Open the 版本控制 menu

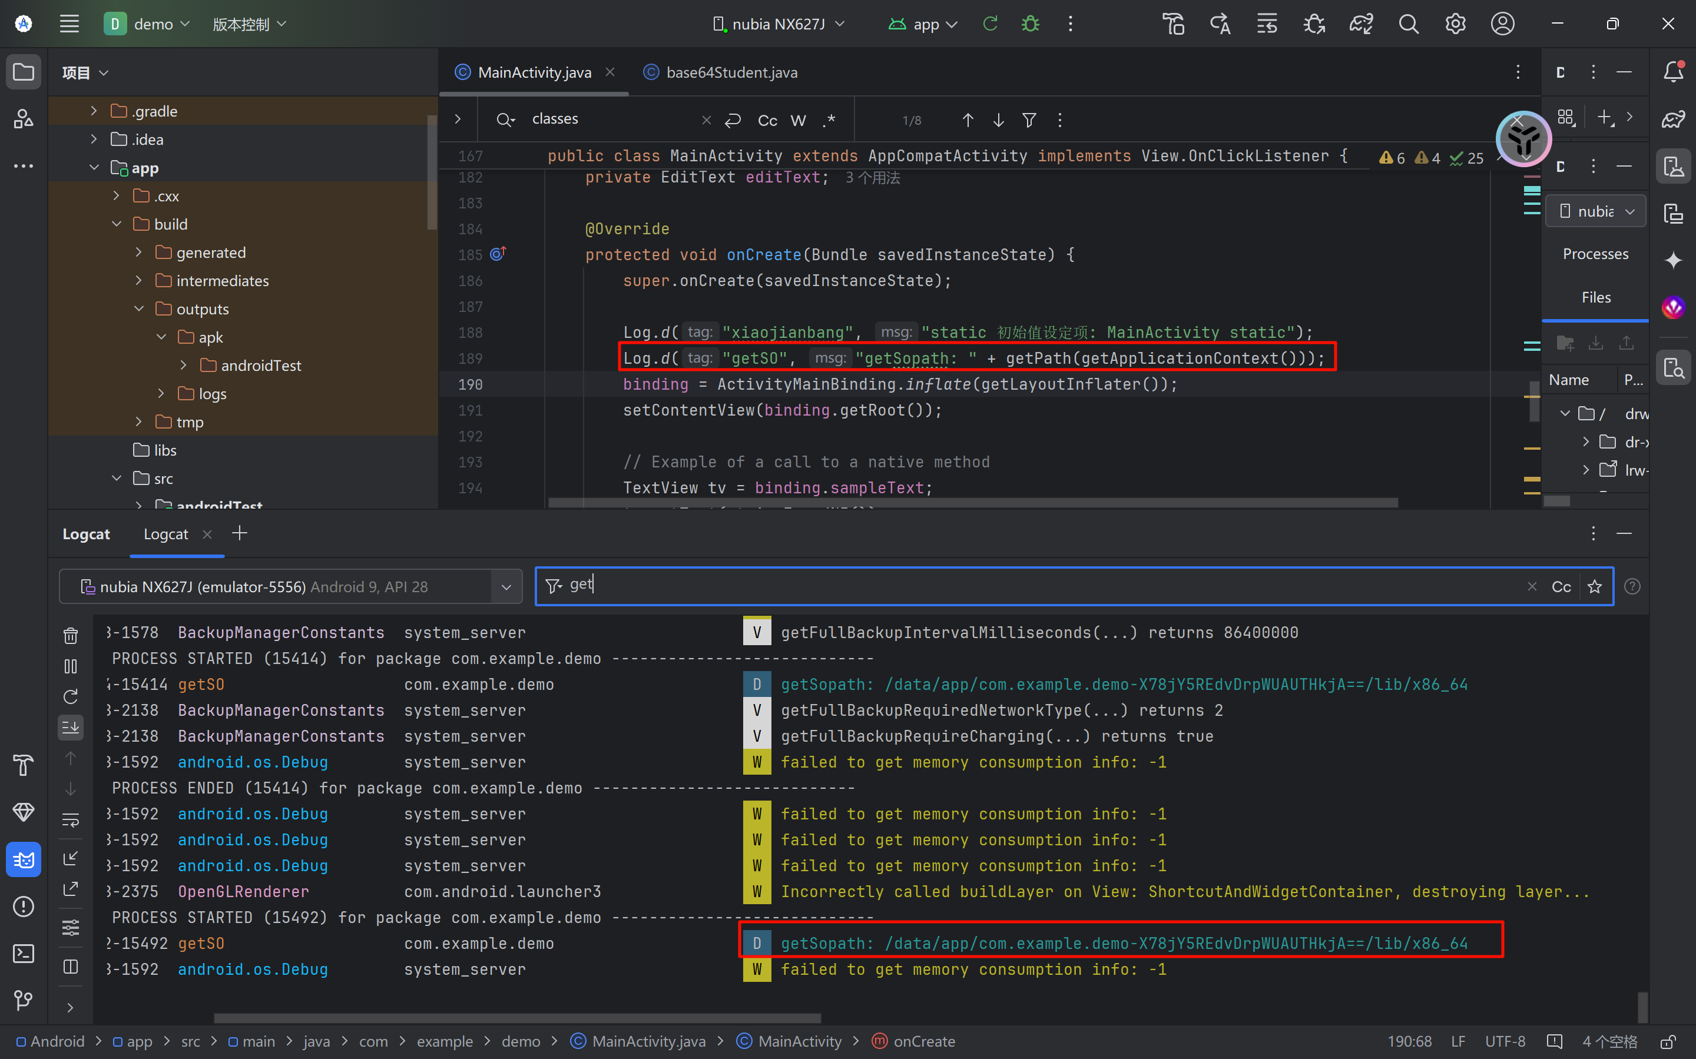tap(249, 24)
